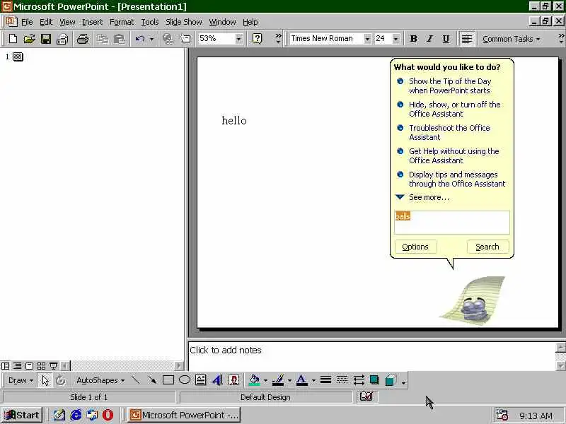Open a file with the Open folder icon
Viewport: 566px width, 424px height.
tap(30, 39)
